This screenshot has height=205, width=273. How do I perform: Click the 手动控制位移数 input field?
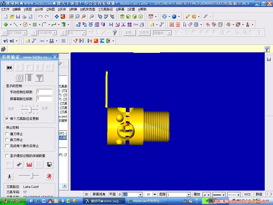[x=45, y=92]
